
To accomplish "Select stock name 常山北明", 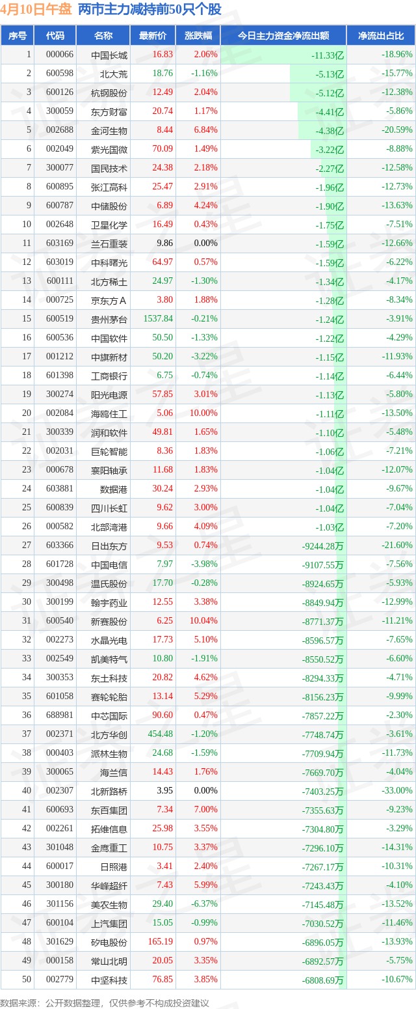I will click(x=109, y=961).
